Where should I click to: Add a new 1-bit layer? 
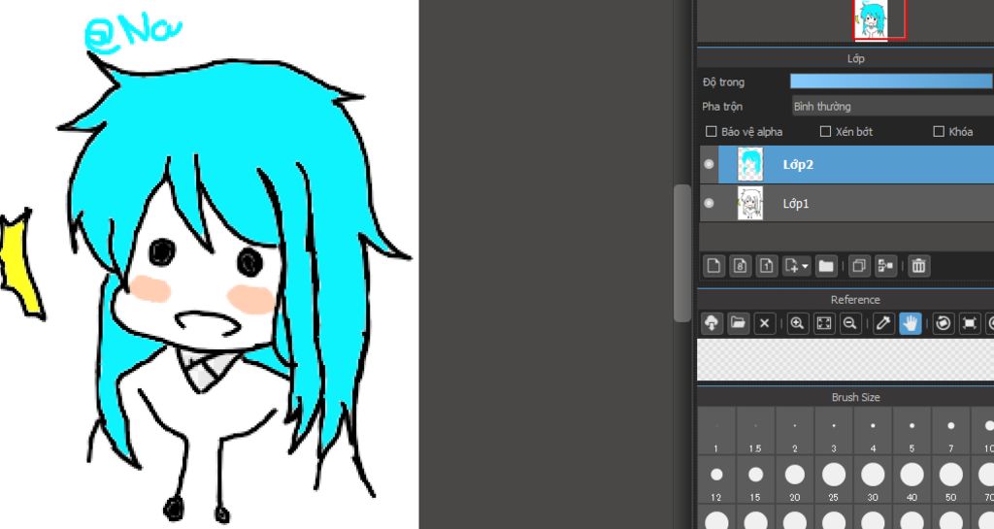tap(766, 266)
